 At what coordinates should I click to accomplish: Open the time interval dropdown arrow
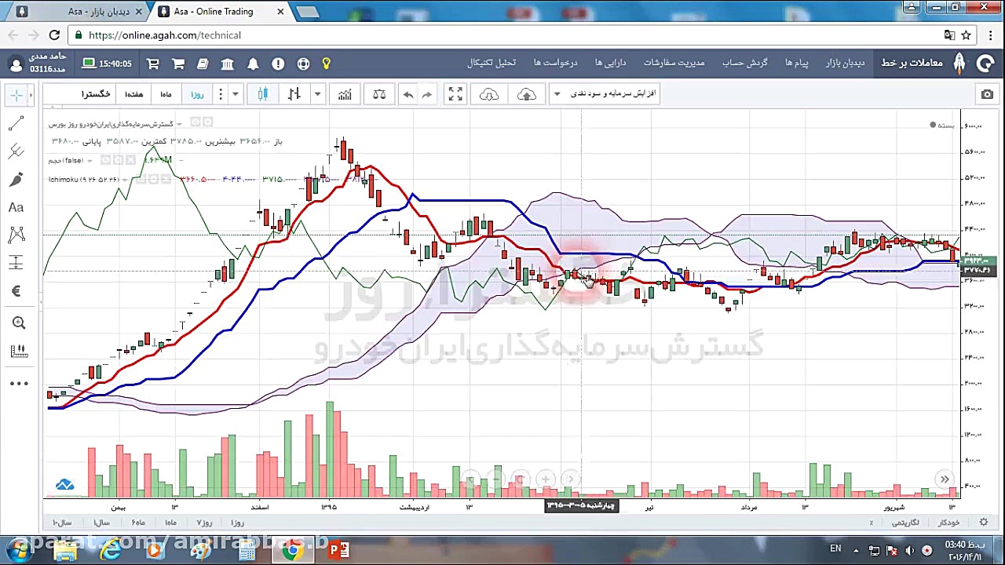coord(235,94)
